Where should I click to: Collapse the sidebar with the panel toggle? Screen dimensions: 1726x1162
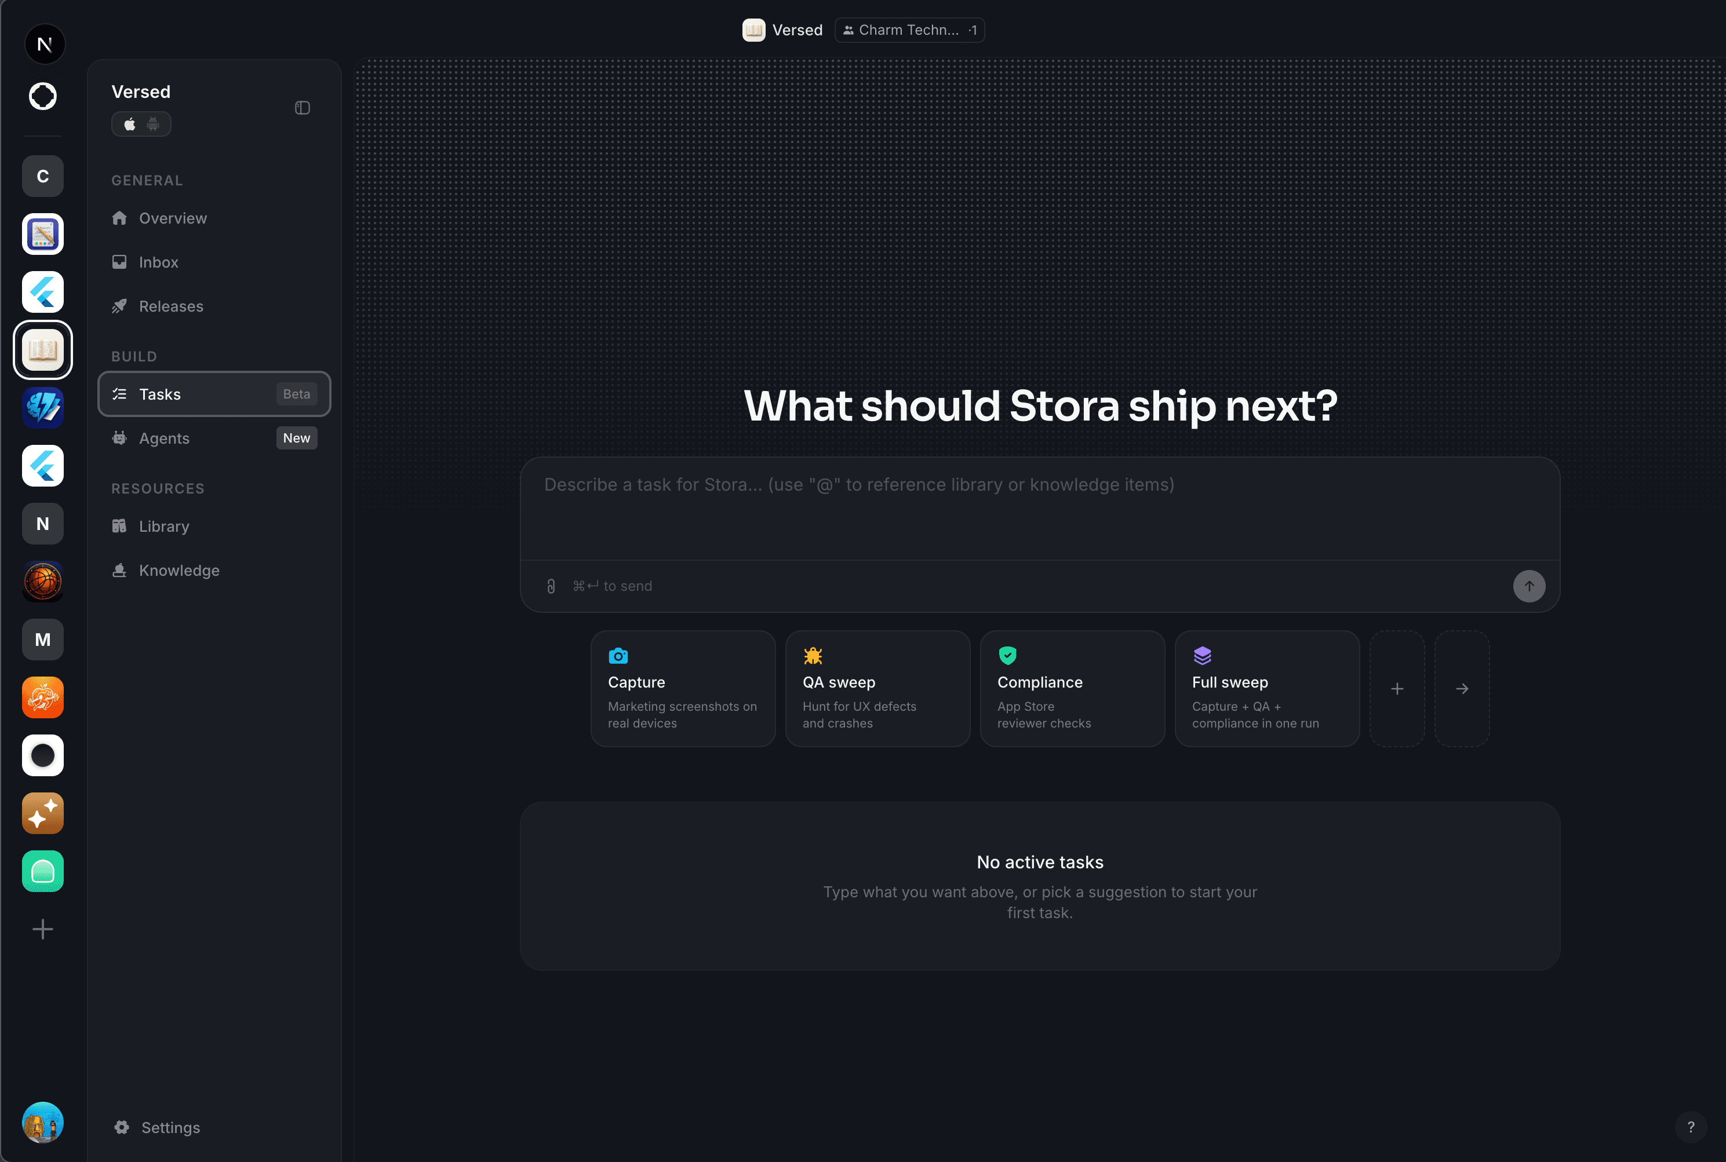[303, 108]
